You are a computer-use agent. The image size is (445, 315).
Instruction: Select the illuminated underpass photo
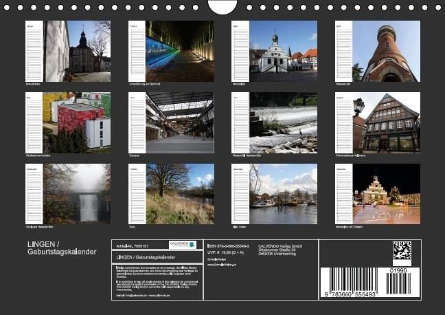pos(180,51)
